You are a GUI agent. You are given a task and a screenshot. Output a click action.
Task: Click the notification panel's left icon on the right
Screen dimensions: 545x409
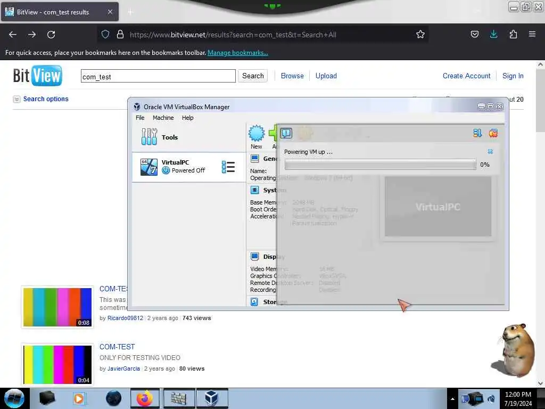click(477, 133)
